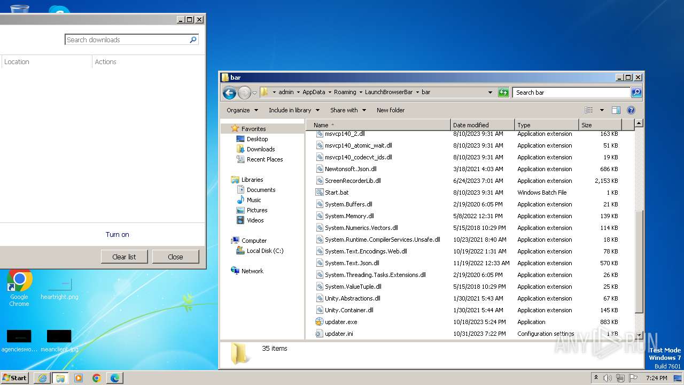Open Organize dropdown menu

tap(243, 110)
